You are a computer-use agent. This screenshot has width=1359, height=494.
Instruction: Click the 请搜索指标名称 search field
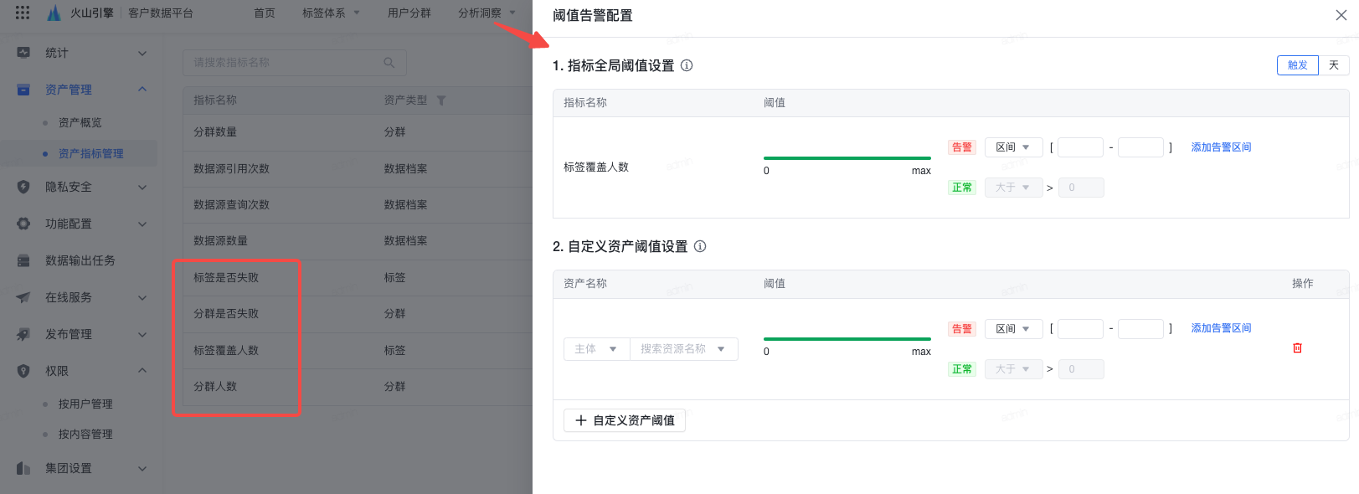(x=285, y=63)
